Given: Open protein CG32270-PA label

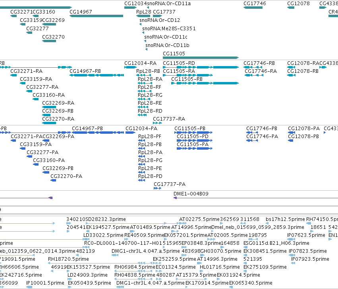Looking at the screenshot, I should pyautogui.click(x=66, y=176).
